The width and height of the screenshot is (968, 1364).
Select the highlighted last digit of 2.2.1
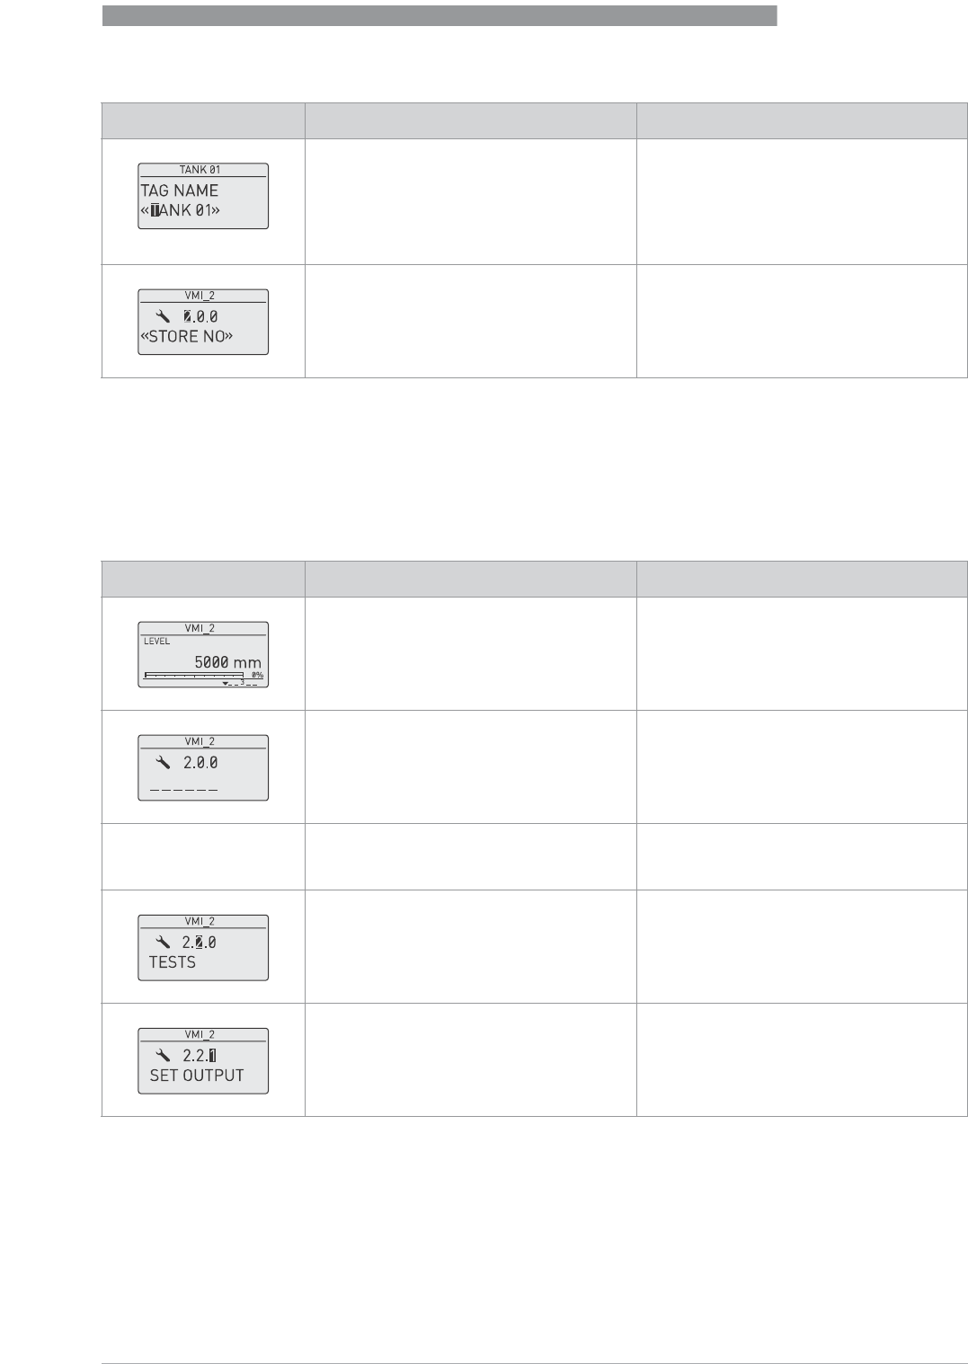point(212,1056)
